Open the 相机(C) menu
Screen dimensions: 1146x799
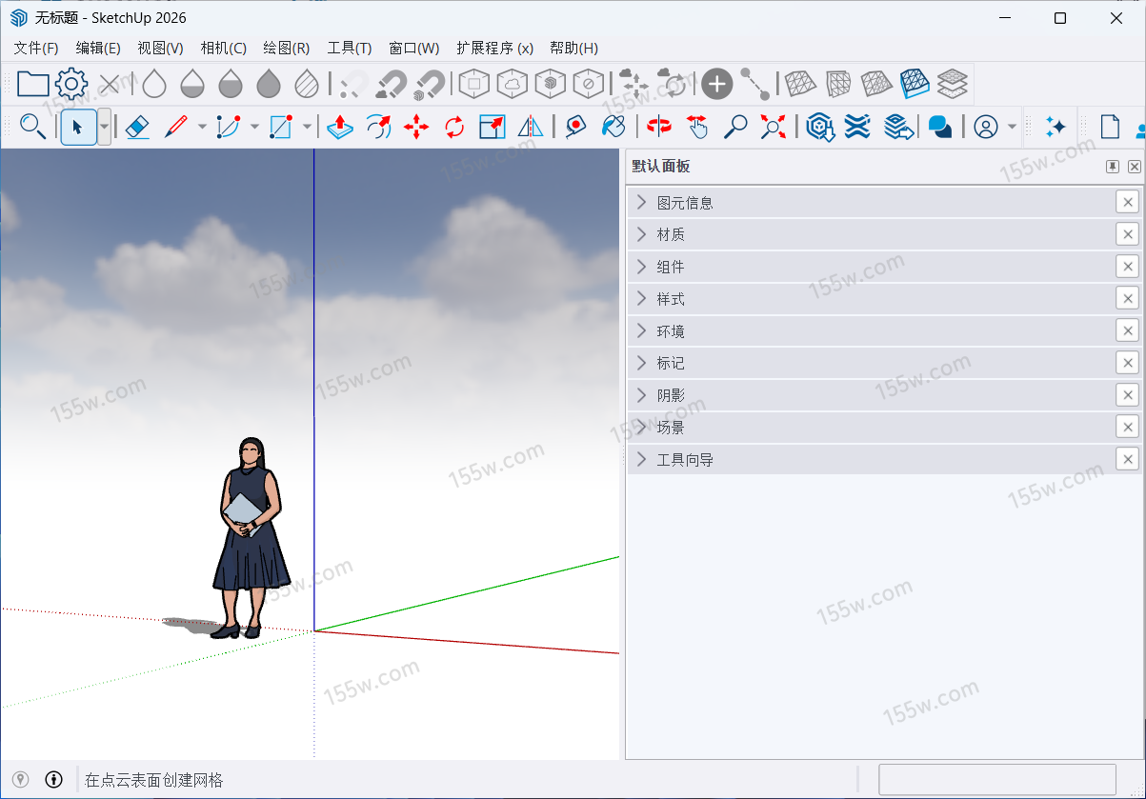click(223, 48)
